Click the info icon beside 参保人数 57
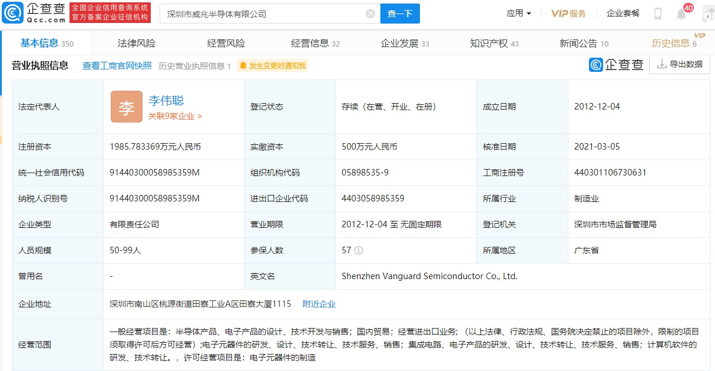715x371 pixels. [359, 250]
